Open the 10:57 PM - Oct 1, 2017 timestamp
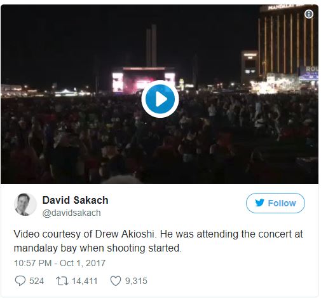The width and height of the screenshot is (321, 298). pos(60,263)
